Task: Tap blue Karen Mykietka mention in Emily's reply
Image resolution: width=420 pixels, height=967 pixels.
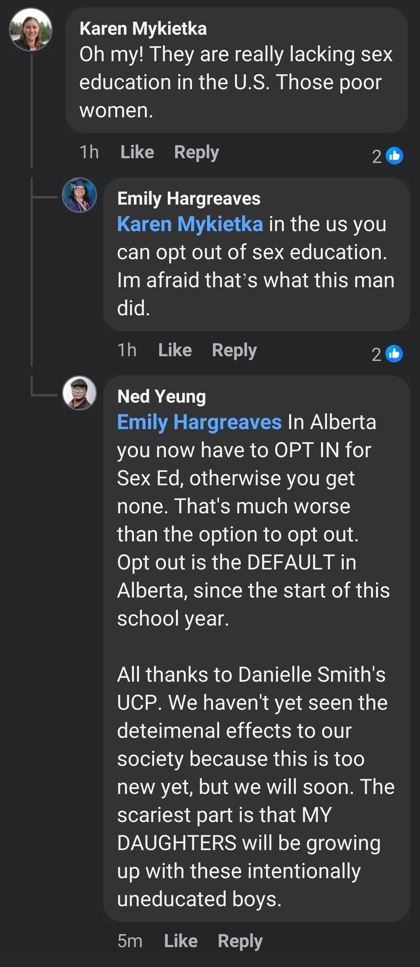Action: pyautogui.click(x=190, y=224)
